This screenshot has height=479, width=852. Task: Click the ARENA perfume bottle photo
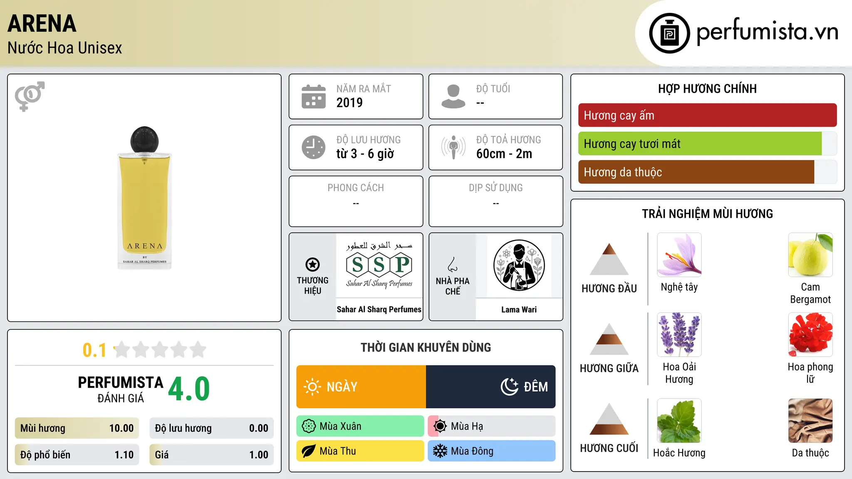(x=144, y=198)
